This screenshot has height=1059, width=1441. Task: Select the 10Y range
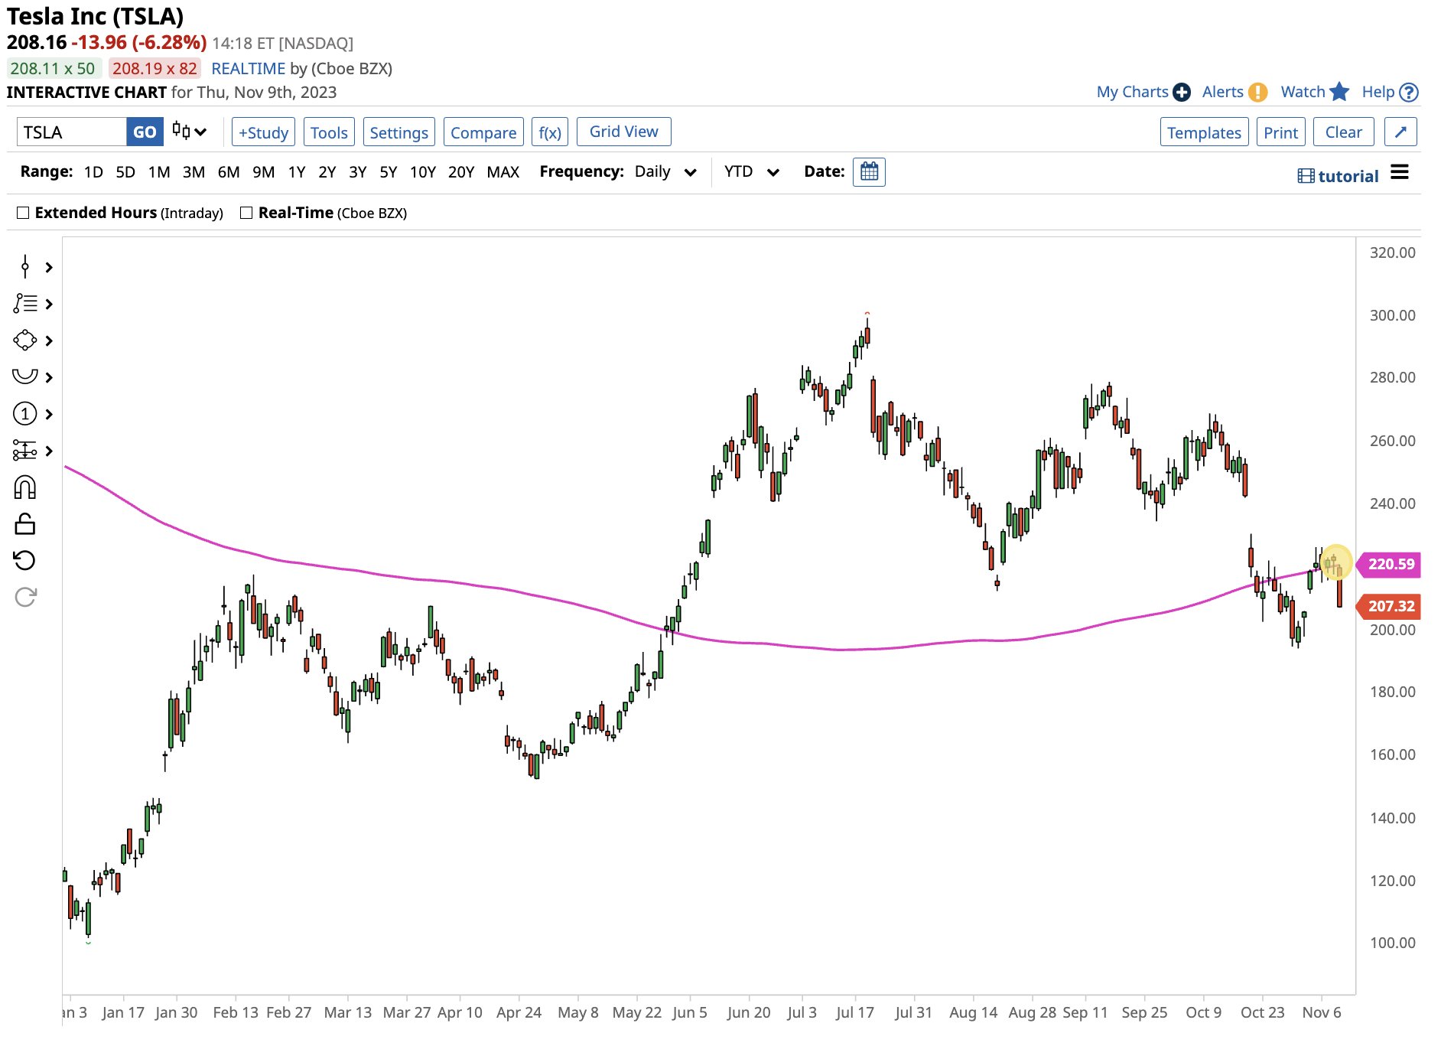[423, 171]
